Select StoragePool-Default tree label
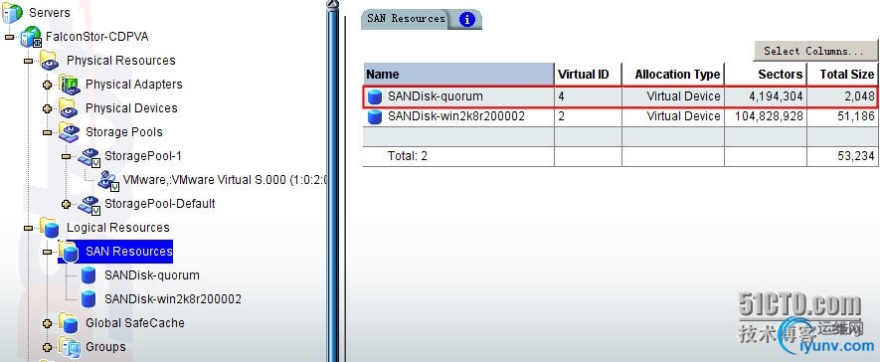Viewport: 880px width, 362px height. point(159,204)
